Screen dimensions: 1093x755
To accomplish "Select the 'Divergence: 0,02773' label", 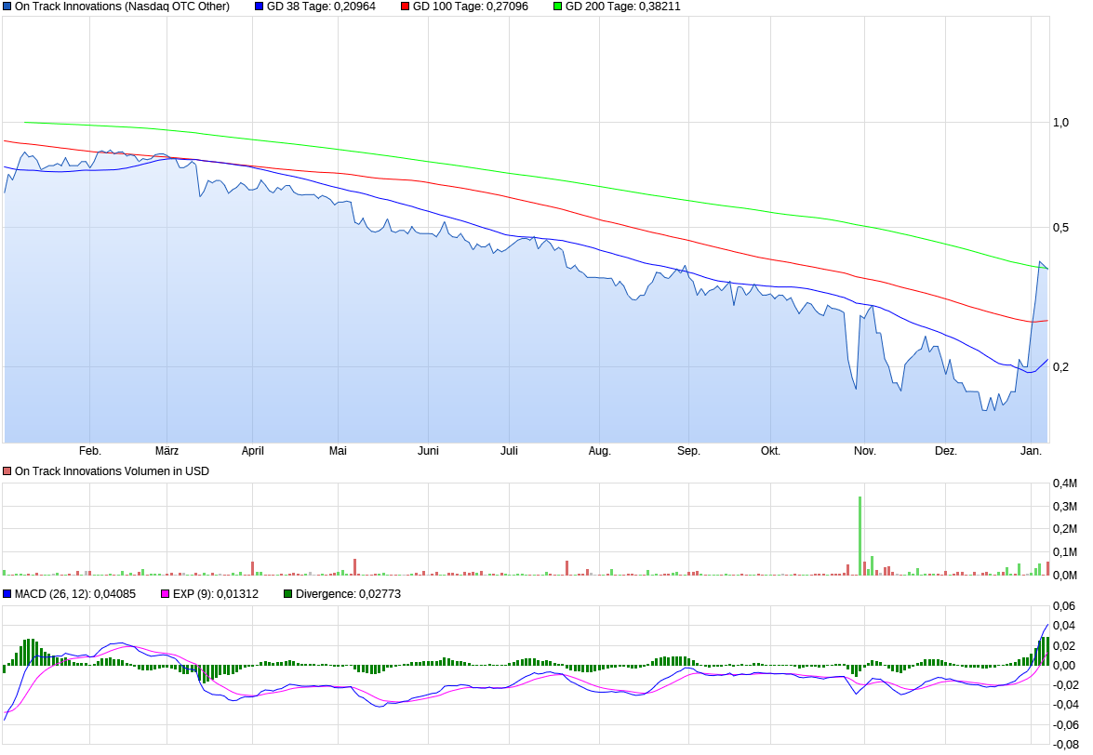I will (349, 594).
